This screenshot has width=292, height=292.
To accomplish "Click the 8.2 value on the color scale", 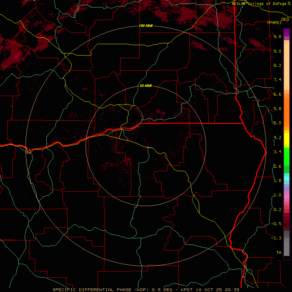I will click(x=277, y=65).
